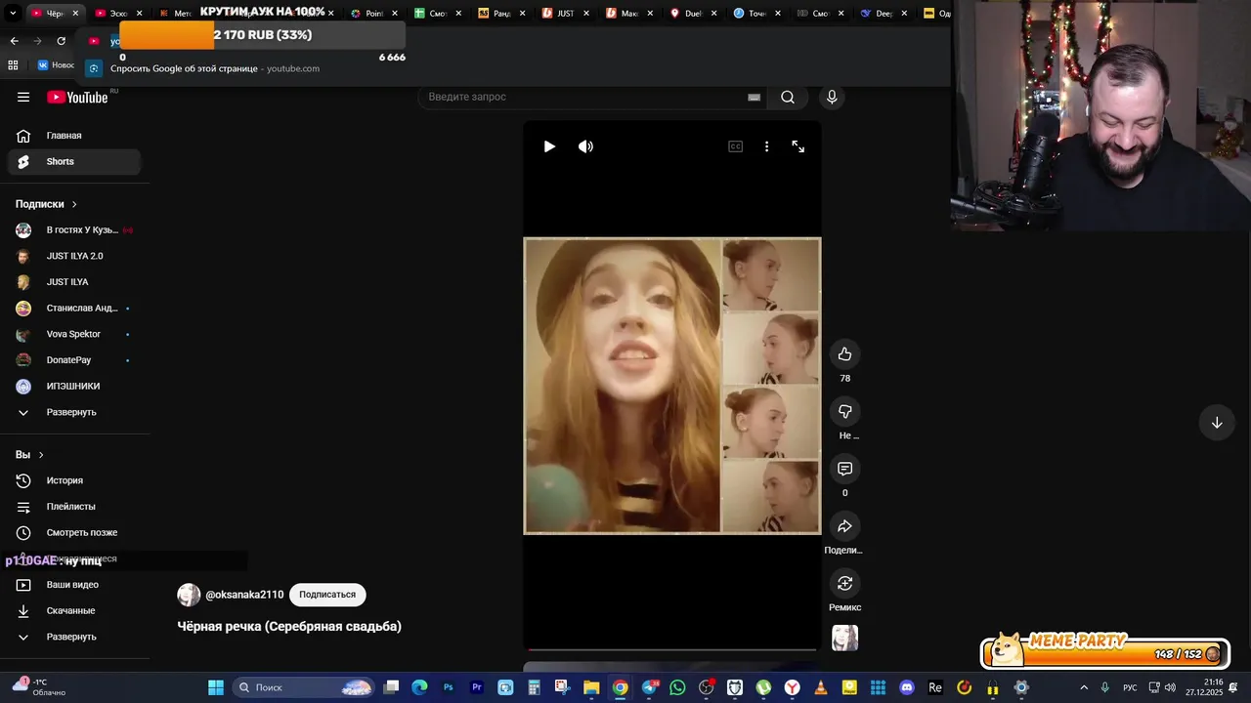This screenshot has width=1251, height=703.
Task: Open the browser apps grid icon in bookmarks bar
Action: [x=13, y=65]
